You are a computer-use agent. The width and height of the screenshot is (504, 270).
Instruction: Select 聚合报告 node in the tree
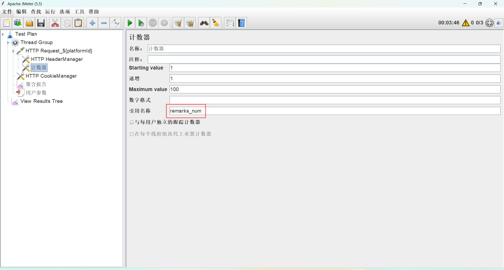pyautogui.click(x=36, y=84)
